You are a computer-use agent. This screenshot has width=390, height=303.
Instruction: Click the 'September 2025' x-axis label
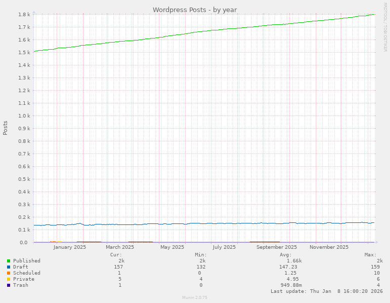pyautogui.click(x=277, y=247)
